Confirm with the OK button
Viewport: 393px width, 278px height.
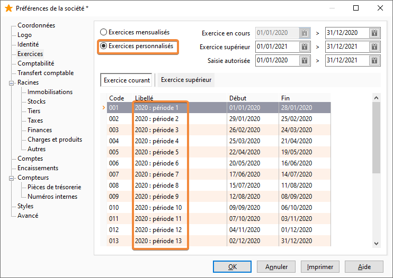tap(232, 267)
